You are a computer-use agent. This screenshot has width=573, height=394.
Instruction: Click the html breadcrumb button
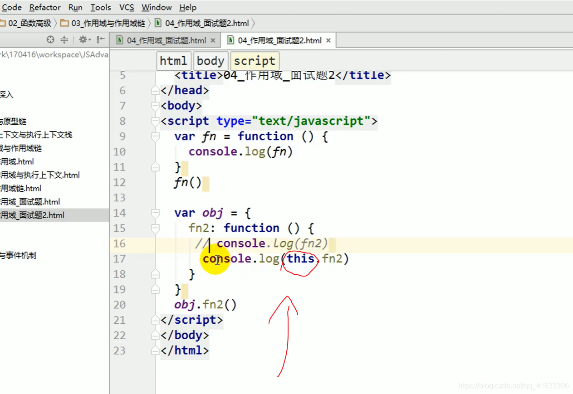coord(173,61)
